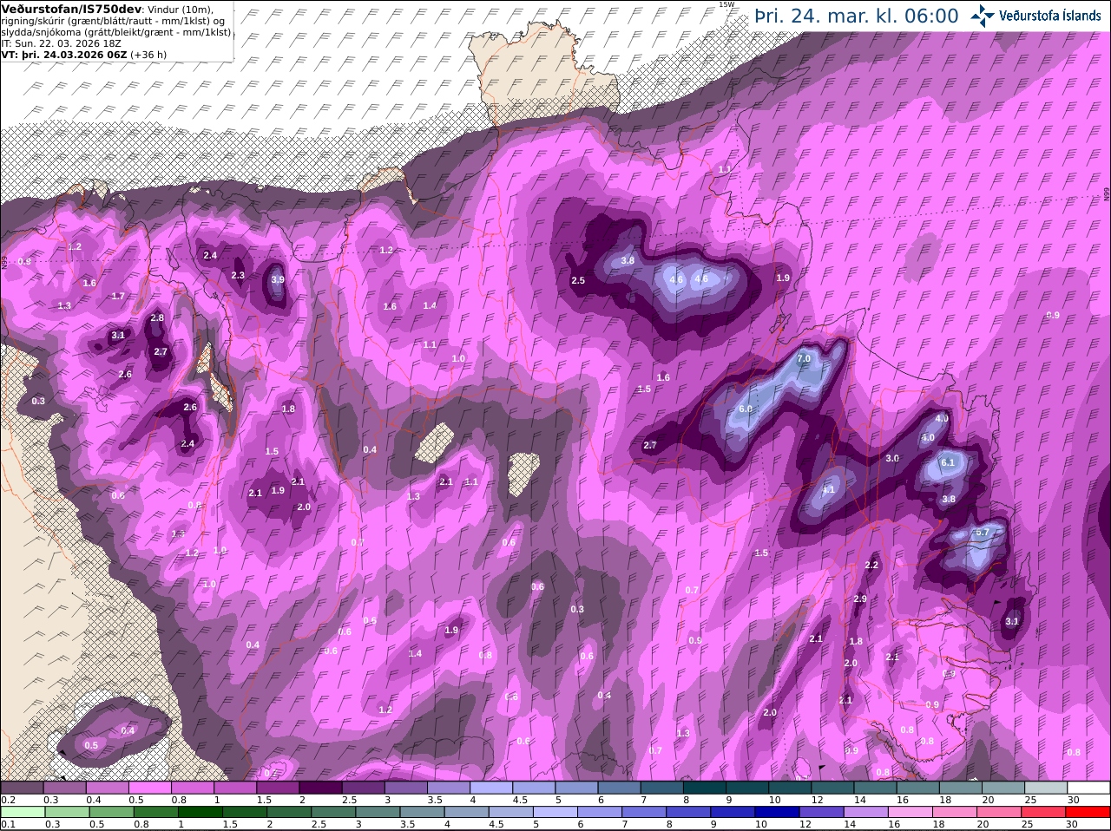Select the 6.1 value label in east
The height and width of the screenshot is (831, 1111).
[x=948, y=462]
